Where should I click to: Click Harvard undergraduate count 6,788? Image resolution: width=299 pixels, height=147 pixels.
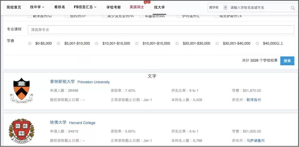click(x=197, y=141)
